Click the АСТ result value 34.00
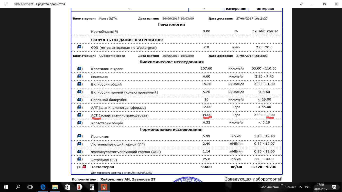Viewport: 342px width, 192px height. click(207, 115)
